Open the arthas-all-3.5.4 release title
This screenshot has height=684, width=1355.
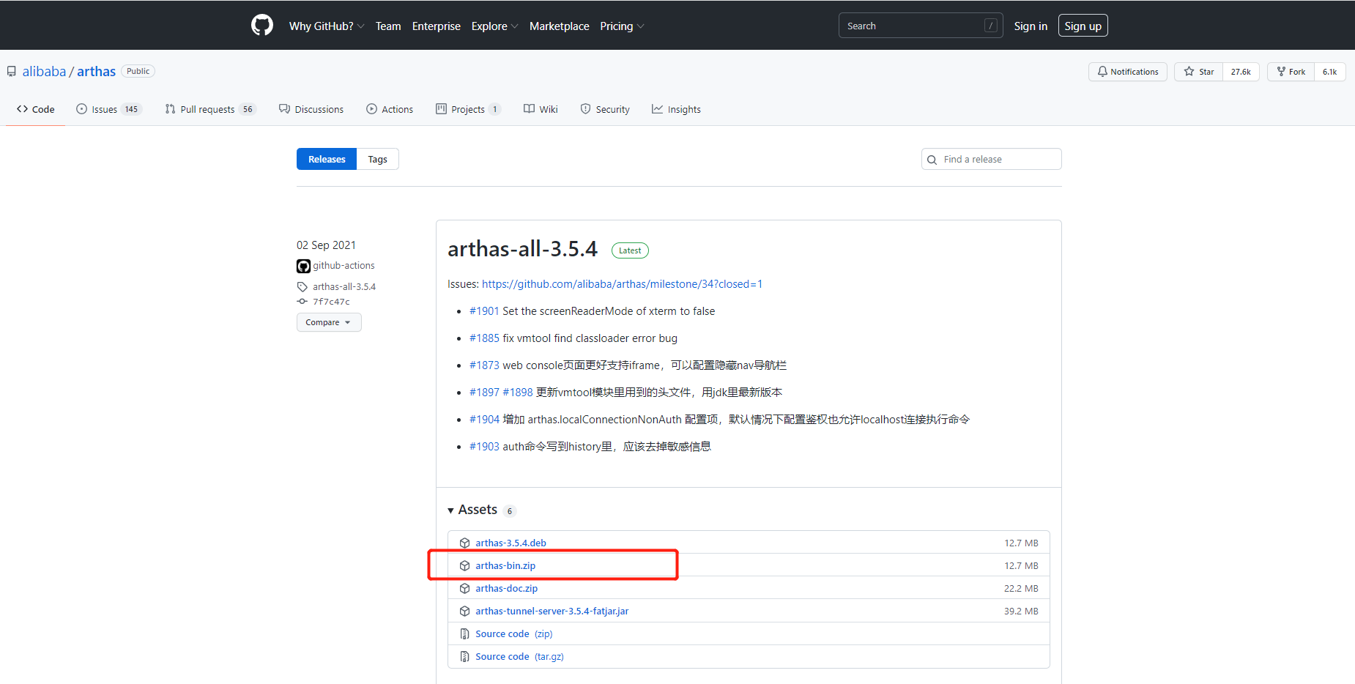(522, 249)
